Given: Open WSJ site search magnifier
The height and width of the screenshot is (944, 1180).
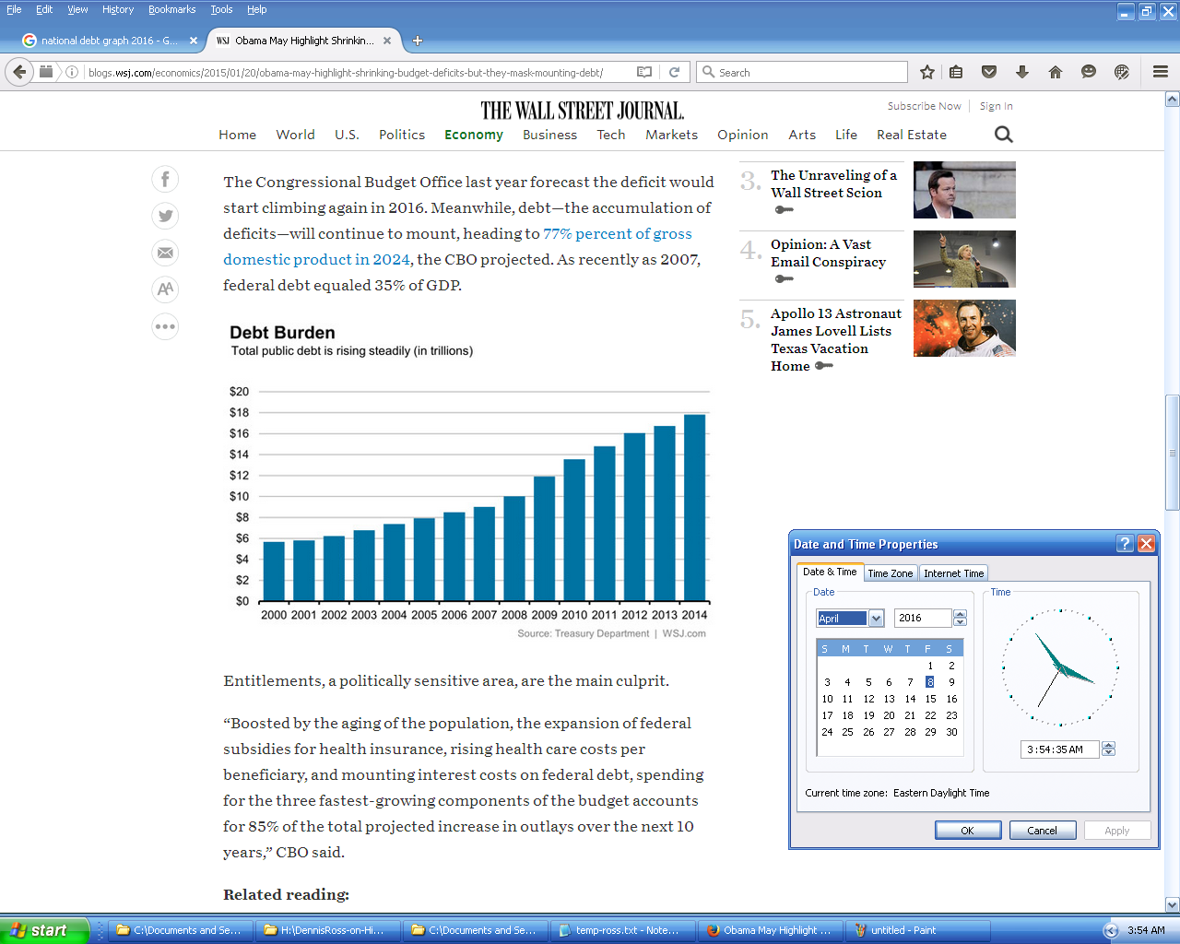Looking at the screenshot, I should [x=1004, y=135].
